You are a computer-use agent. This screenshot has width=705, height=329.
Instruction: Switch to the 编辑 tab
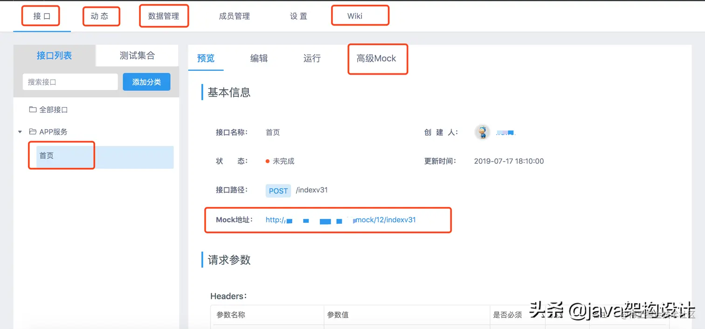coord(259,58)
